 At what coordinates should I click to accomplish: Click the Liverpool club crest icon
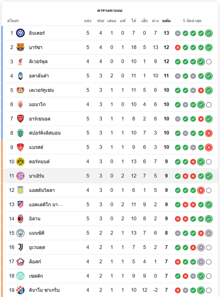pos(20,61)
